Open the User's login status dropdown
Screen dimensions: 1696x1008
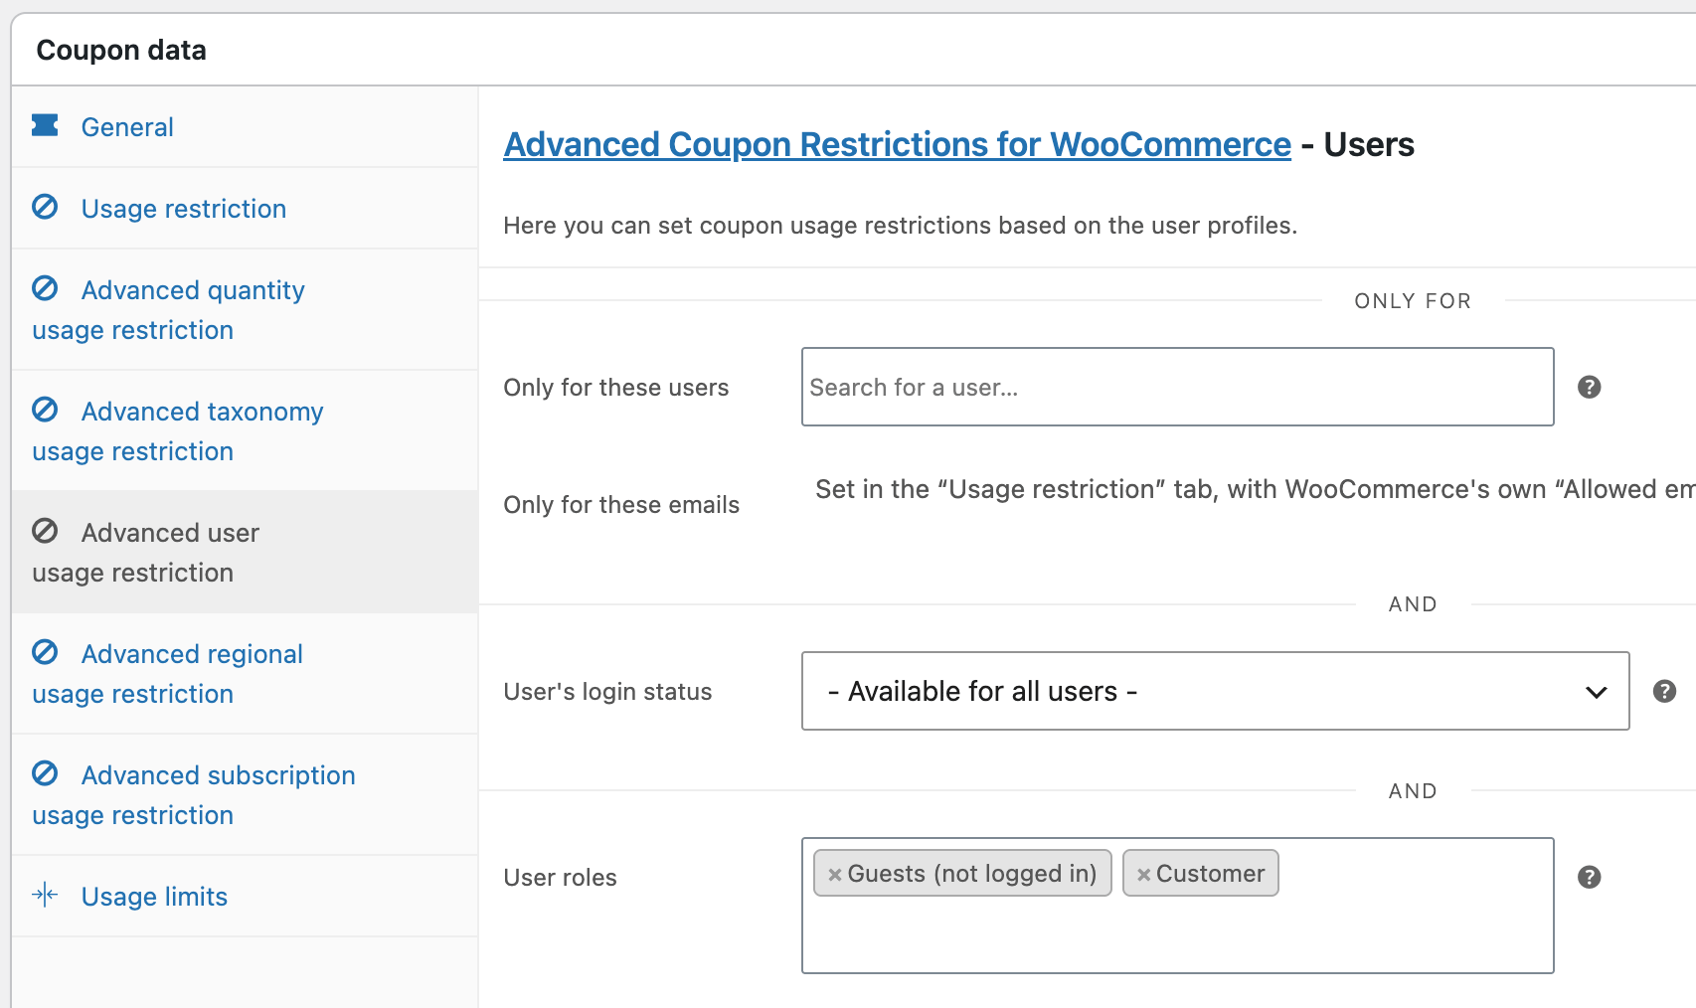1215,691
